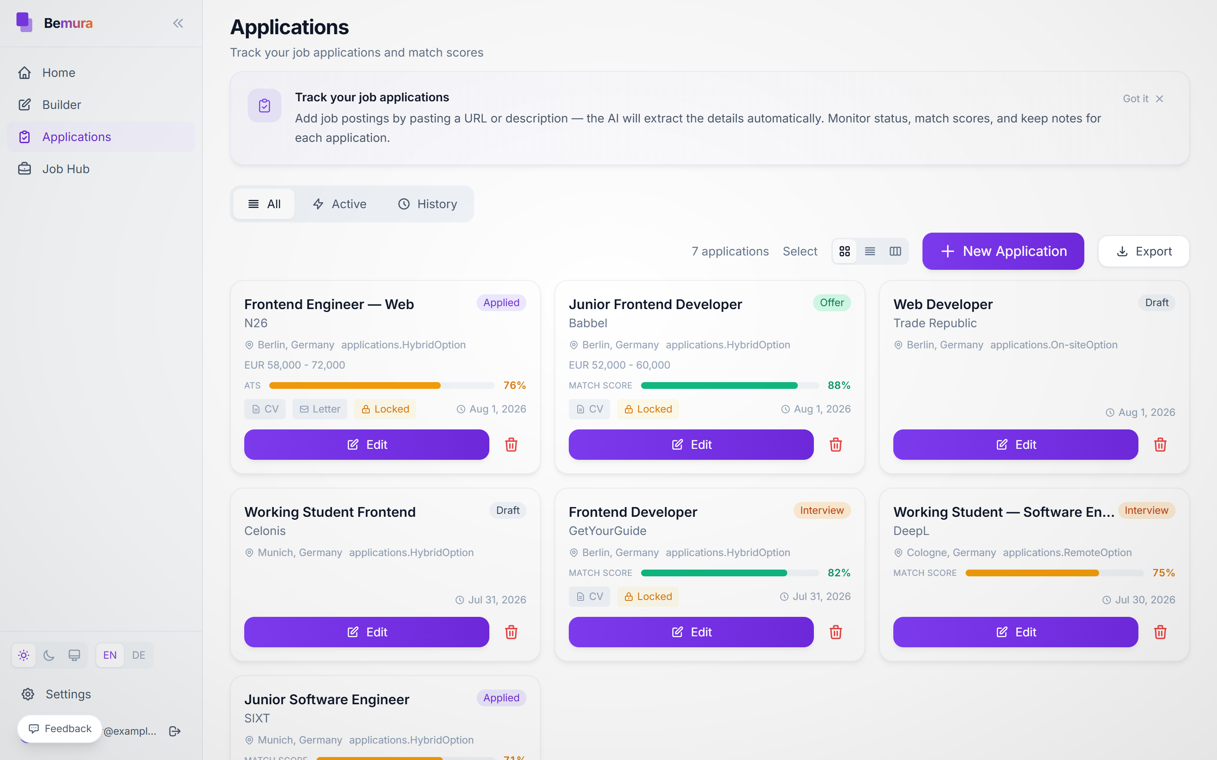This screenshot has width=1217, height=760.
Task: Switch language to DE
Action: pyautogui.click(x=139, y=655)
